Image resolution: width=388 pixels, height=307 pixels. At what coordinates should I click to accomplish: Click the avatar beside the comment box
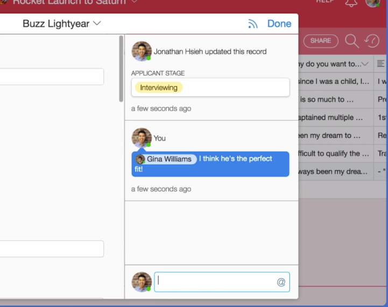[142, 282]
